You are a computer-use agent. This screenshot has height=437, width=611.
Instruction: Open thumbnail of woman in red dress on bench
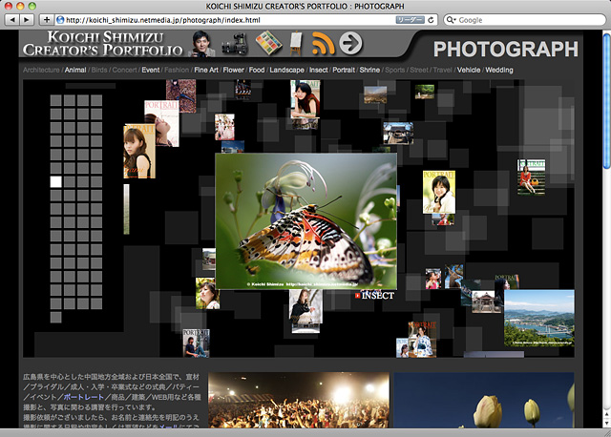pos(531,177)
